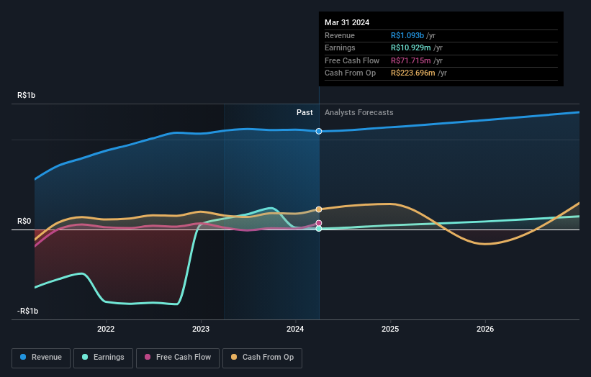Click the orange Cash From Op data point
The image size is (591, 377).
[x=319, y=209]
